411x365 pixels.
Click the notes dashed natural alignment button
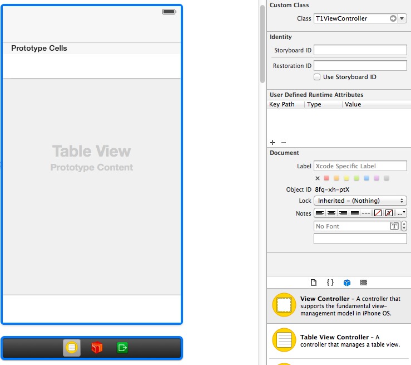pos(366,213)
